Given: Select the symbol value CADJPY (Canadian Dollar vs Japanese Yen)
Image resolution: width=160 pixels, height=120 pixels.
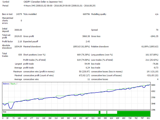Looking at the screenshot, I should 43,2.
